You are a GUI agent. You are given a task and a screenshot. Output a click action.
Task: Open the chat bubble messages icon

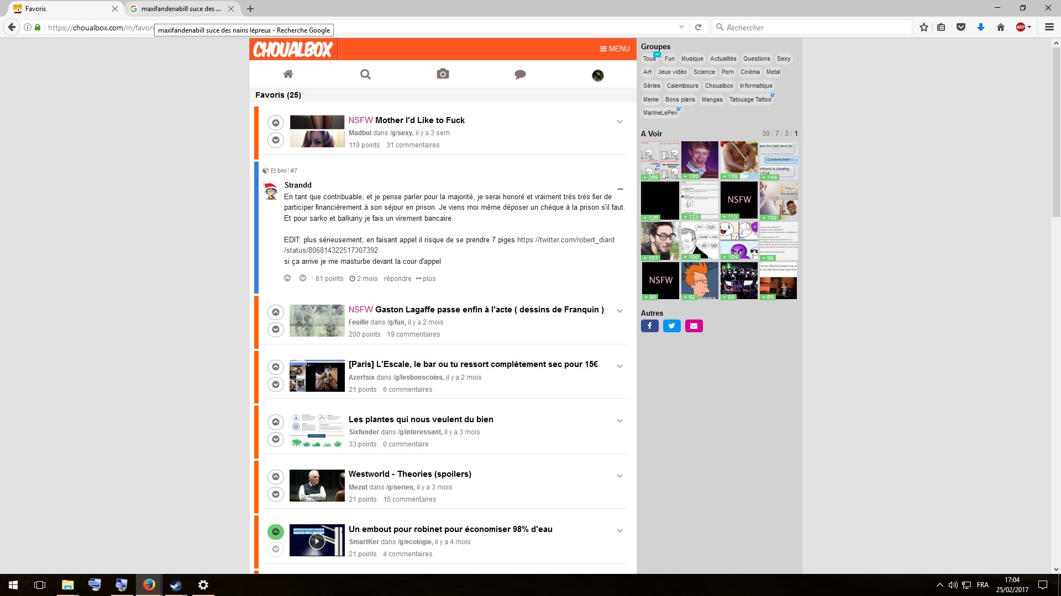pos(520,74)
